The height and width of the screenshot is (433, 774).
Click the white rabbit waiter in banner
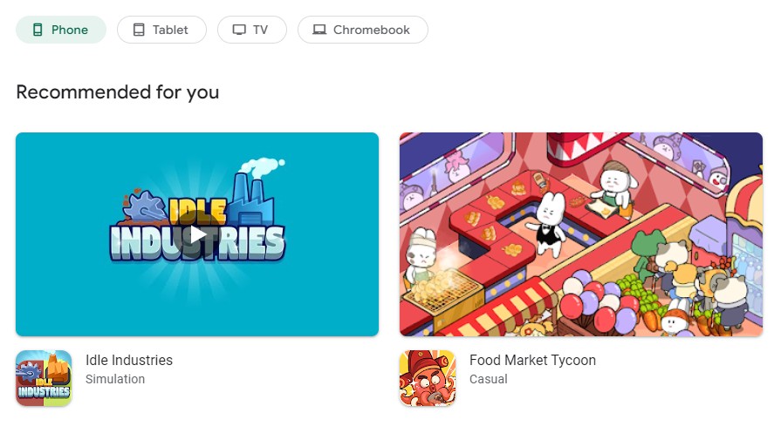click(x=549, y=224)
